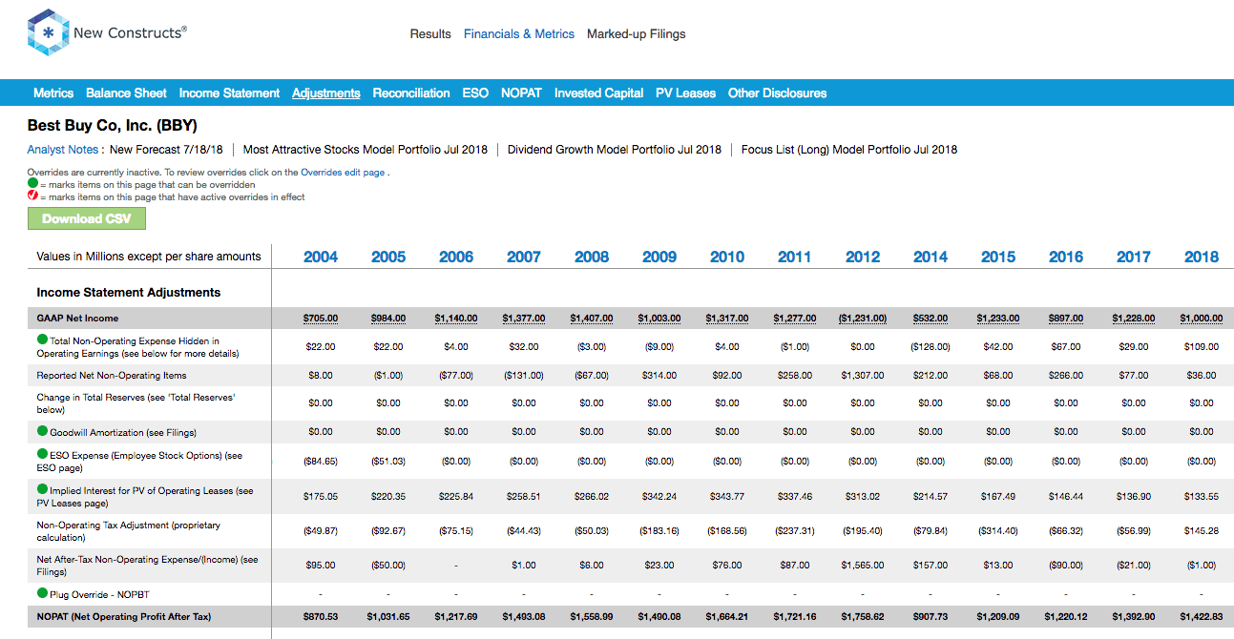
Task: Click green override dot for Plug Override - NOPBT
Action: 42,593
